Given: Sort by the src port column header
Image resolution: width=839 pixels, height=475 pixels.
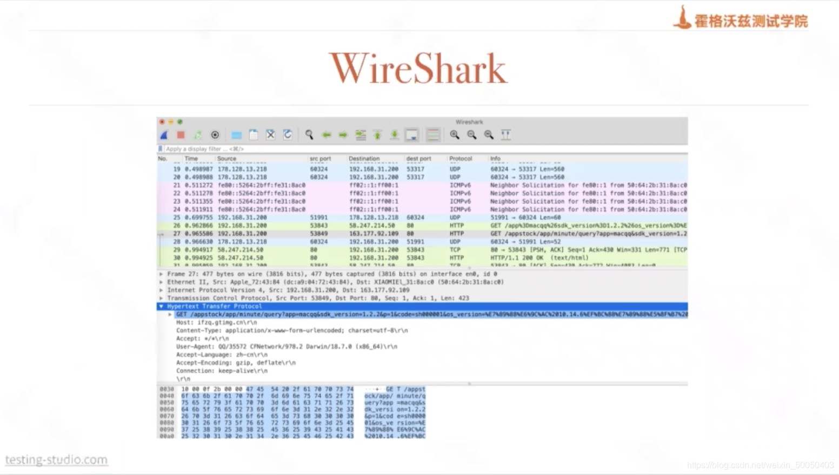Looking at the screenshot, I should 320,159.
